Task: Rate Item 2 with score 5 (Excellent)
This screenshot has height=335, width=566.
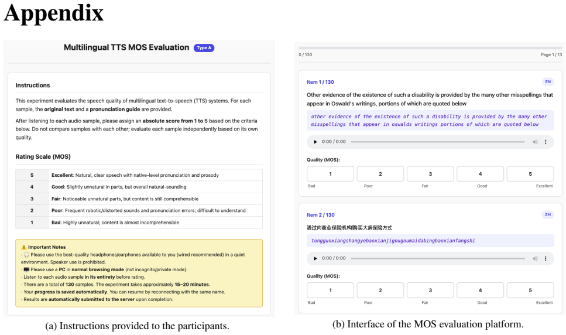Action: point(530,290)
